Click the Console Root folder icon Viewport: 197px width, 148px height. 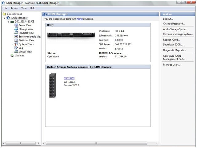[x=4, y=14]
